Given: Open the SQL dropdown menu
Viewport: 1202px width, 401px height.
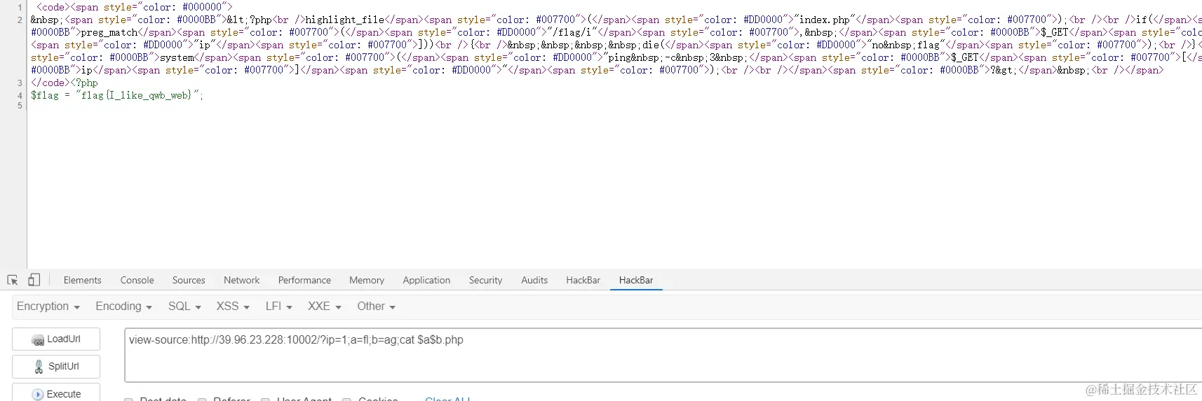Looking at the screenshot, I should (x=184, y=307).
